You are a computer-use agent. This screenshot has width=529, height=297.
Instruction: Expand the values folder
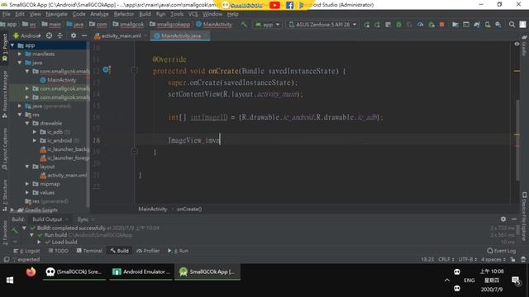click(x=27, y=192)
